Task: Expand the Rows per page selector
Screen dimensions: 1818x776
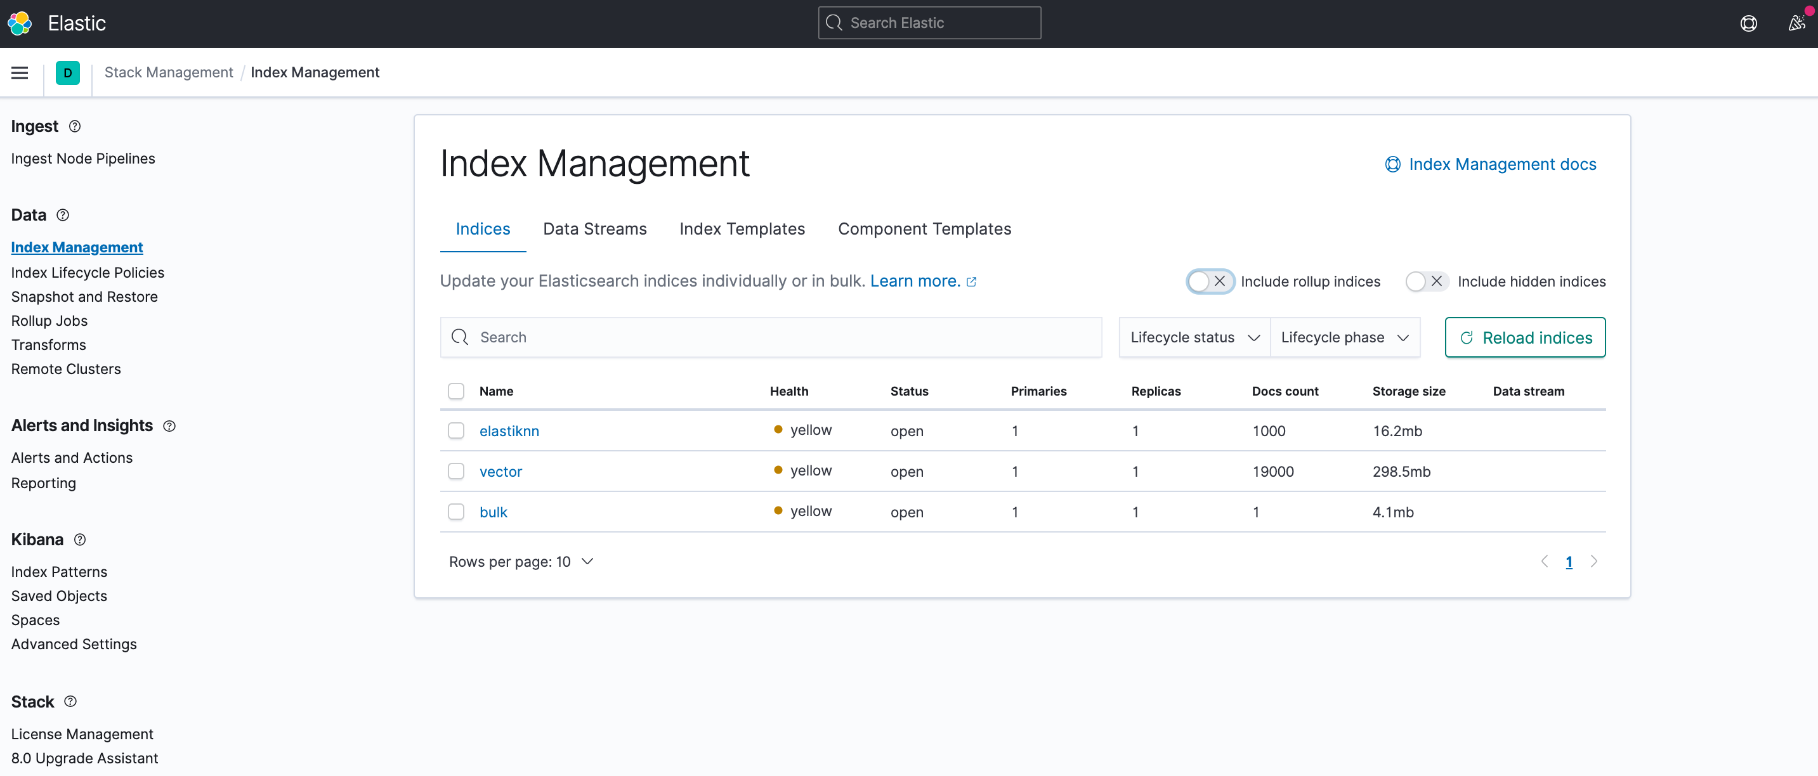Action: point(521,562)
